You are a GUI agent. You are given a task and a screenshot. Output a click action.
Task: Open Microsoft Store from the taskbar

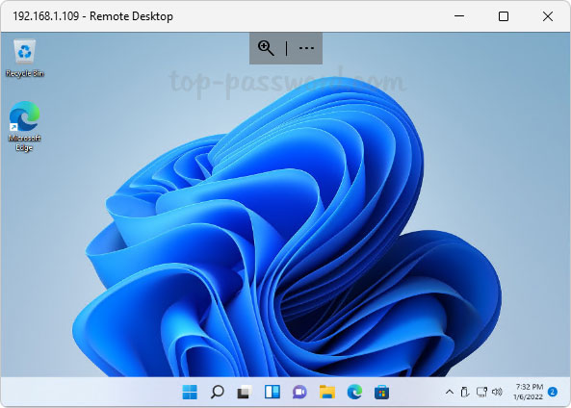(381, 392)
